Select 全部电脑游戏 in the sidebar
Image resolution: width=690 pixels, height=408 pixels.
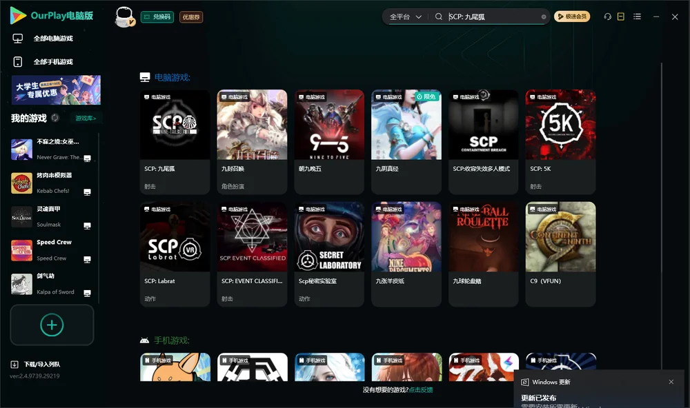tap(53, 39)
